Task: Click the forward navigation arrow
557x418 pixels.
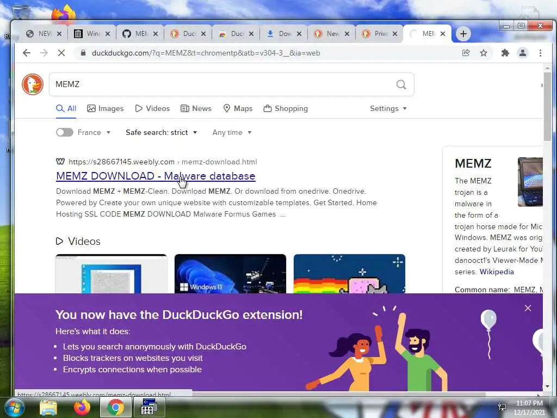Action: [x=44, y=53]
